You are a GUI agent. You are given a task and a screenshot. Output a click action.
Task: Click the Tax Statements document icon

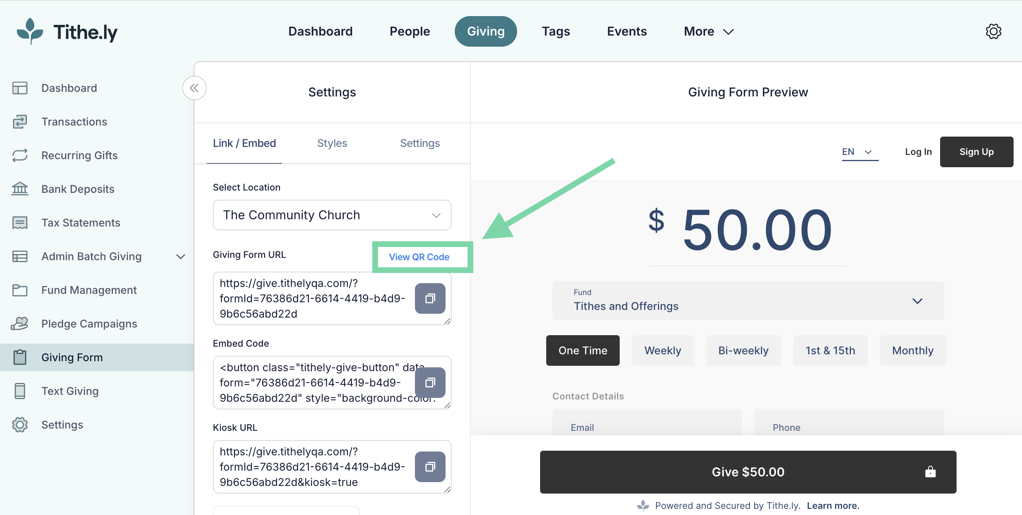click(20, 223)
